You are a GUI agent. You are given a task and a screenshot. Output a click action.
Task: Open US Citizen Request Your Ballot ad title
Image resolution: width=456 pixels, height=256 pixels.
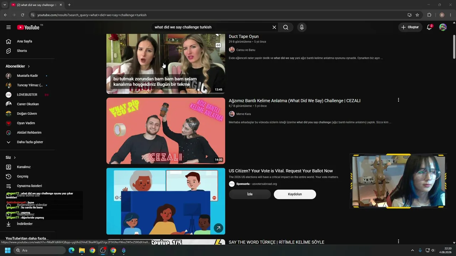click(281, 171)
